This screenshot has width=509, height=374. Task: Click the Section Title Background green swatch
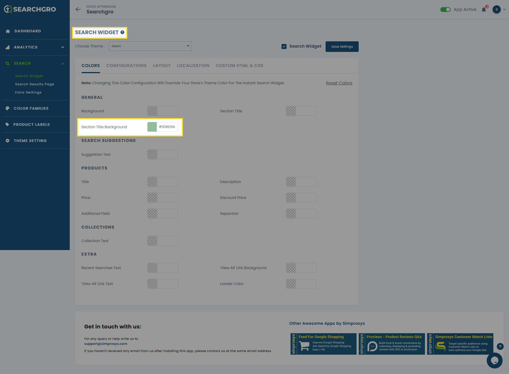click(152, 127)
